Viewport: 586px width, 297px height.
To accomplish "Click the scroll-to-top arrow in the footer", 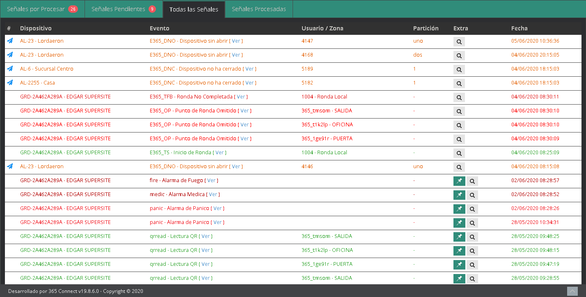I will pos(572,291).
